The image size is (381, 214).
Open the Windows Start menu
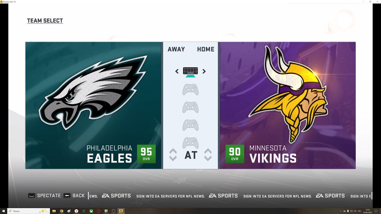point(4,211)
